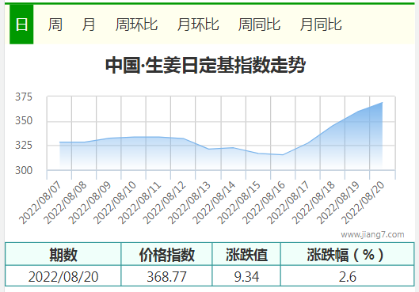Viewport: 419px width, 292px height.
Task: Click the chart line low point at 2022/08/16
Action: pyautogui.click(x=283, y=155)
